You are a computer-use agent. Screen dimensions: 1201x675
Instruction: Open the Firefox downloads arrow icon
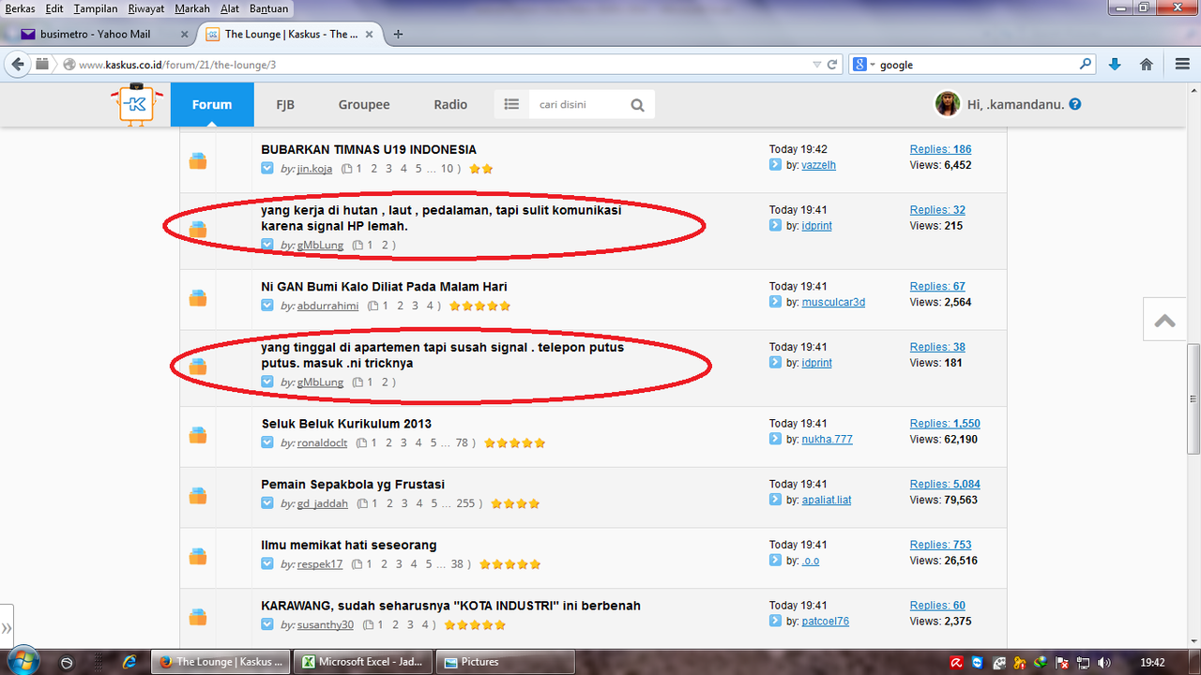coord(1115,65)
